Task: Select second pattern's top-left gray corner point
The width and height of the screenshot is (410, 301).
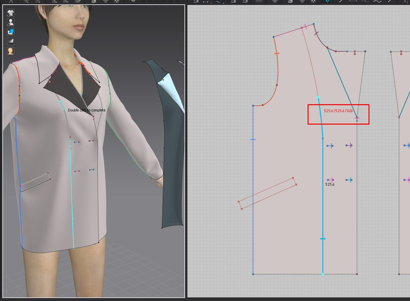Action: point(391,52)
